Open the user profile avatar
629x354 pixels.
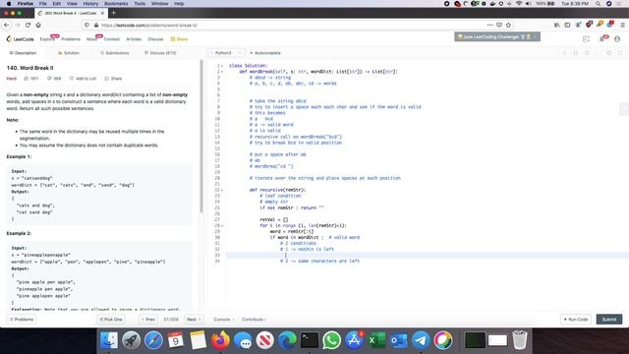click(617, 39)
